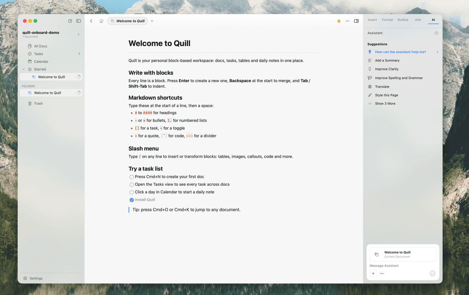This screenshot has width=469, height=295.
Task: Select Welcome to Quill under Folders
Action: click(51, 93)
